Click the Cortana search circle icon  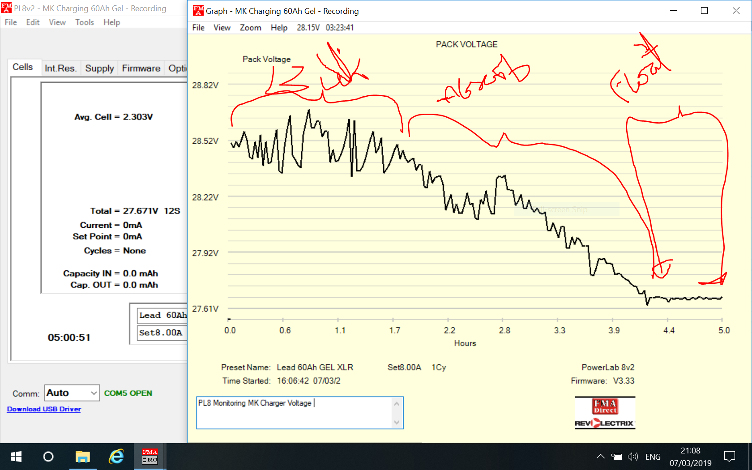click(x=48, y=457)
